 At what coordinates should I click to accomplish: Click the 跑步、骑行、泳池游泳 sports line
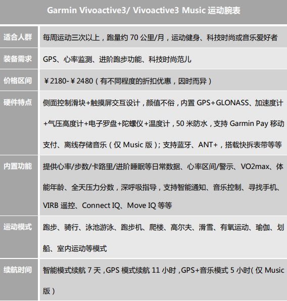pyautogui.click(x=163, y=228)
